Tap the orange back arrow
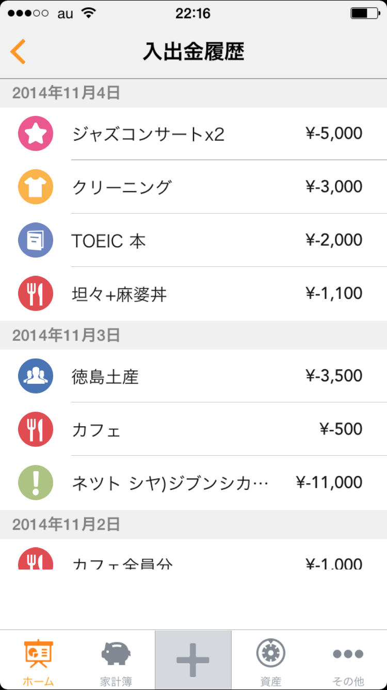387x690 pixels. click(18, 52)
